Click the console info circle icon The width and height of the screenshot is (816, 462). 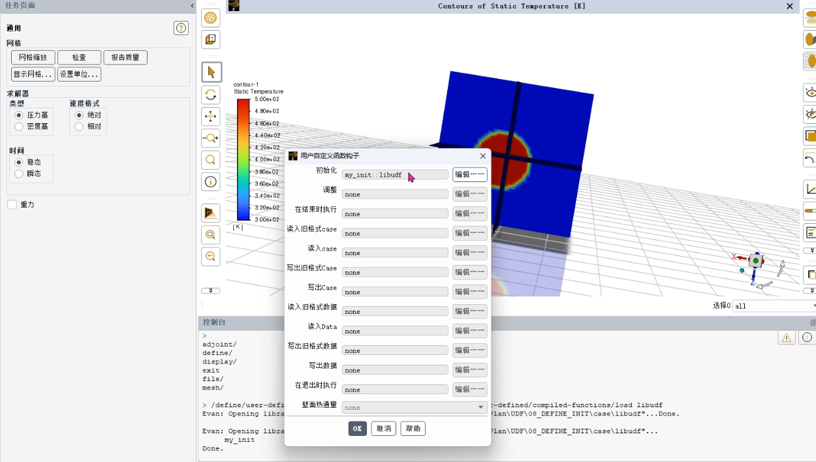(807, 337)
